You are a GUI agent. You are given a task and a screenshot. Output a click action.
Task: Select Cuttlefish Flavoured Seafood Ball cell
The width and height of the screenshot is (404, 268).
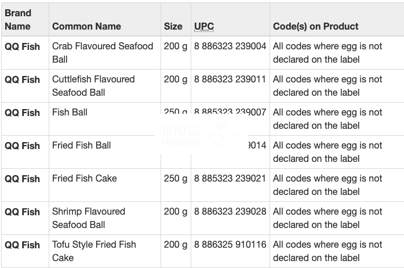click(x=93, y=86)
